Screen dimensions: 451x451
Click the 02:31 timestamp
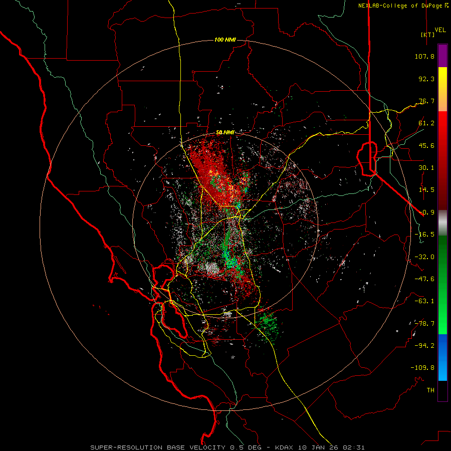click(353, 447)
